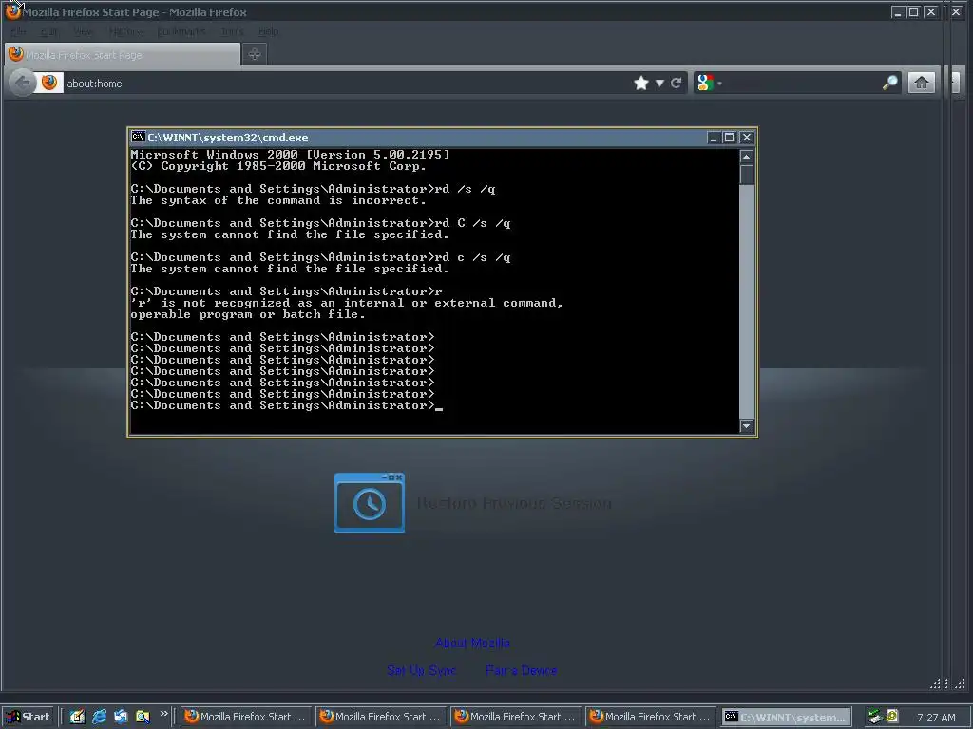The width and height of the screenshot is (973, 729).
Task: Open the File menu in Firefox
Action: coord(19,31)
